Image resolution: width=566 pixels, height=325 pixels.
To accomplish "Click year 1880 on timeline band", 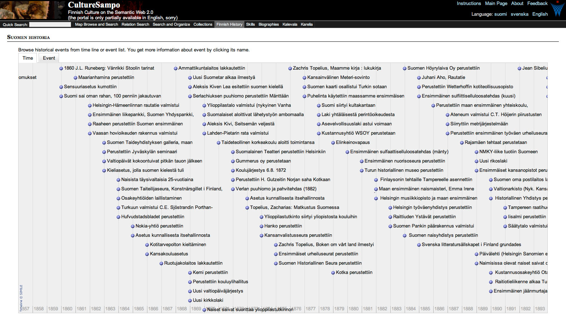I will [353, 309].
